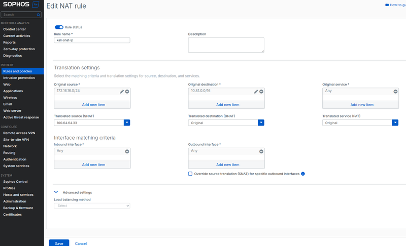Open the Web protection menu
Image resolution: width=406 pixels, height=246 pixels.
[x=7, y=85]
